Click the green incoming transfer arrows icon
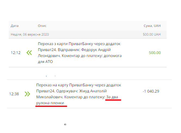Image resolution: width=181 pixels, height=133 pixels. tap(29, 53)
